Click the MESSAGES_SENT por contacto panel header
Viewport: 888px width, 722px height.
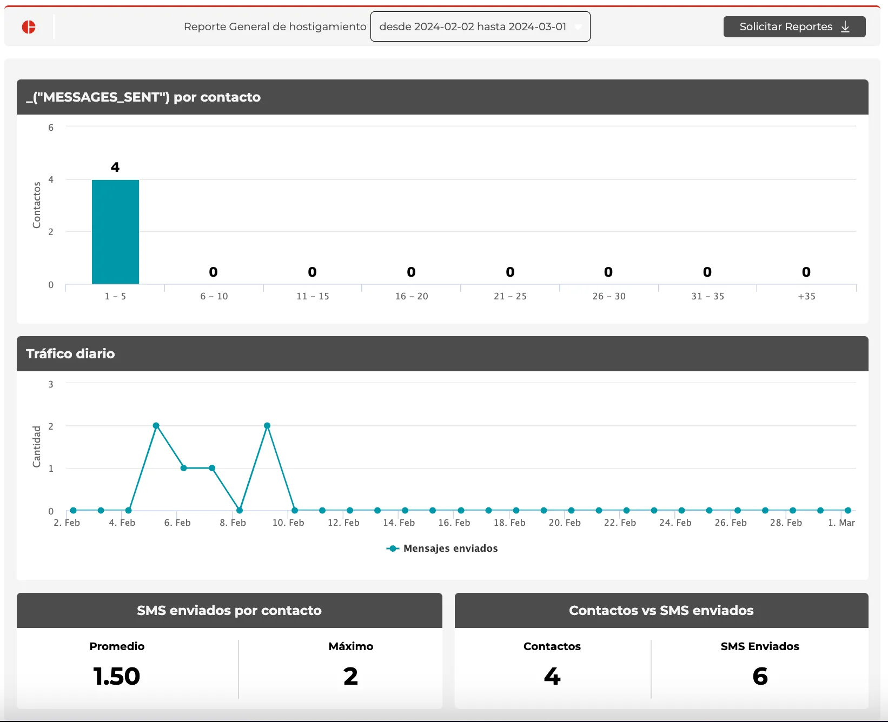[x=442, y=97]
